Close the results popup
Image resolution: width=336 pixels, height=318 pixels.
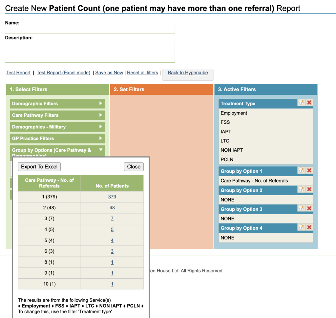pyautogui.click(x=134, y=167)
